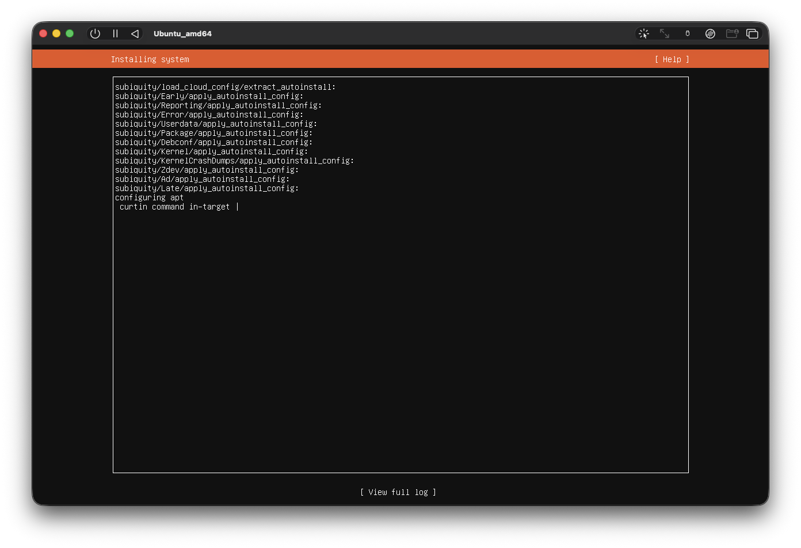Select the subiquity/KernelCrashDumps log line
801x548 pixels.
tap(234, 161)
